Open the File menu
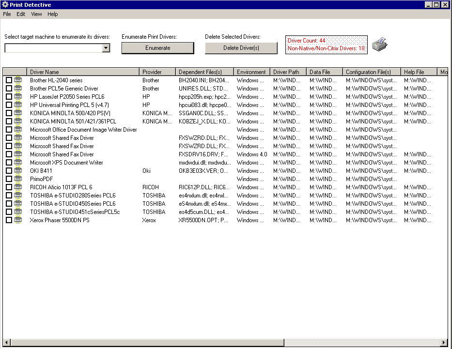The image size is (452, 349). tap(7, 14)
